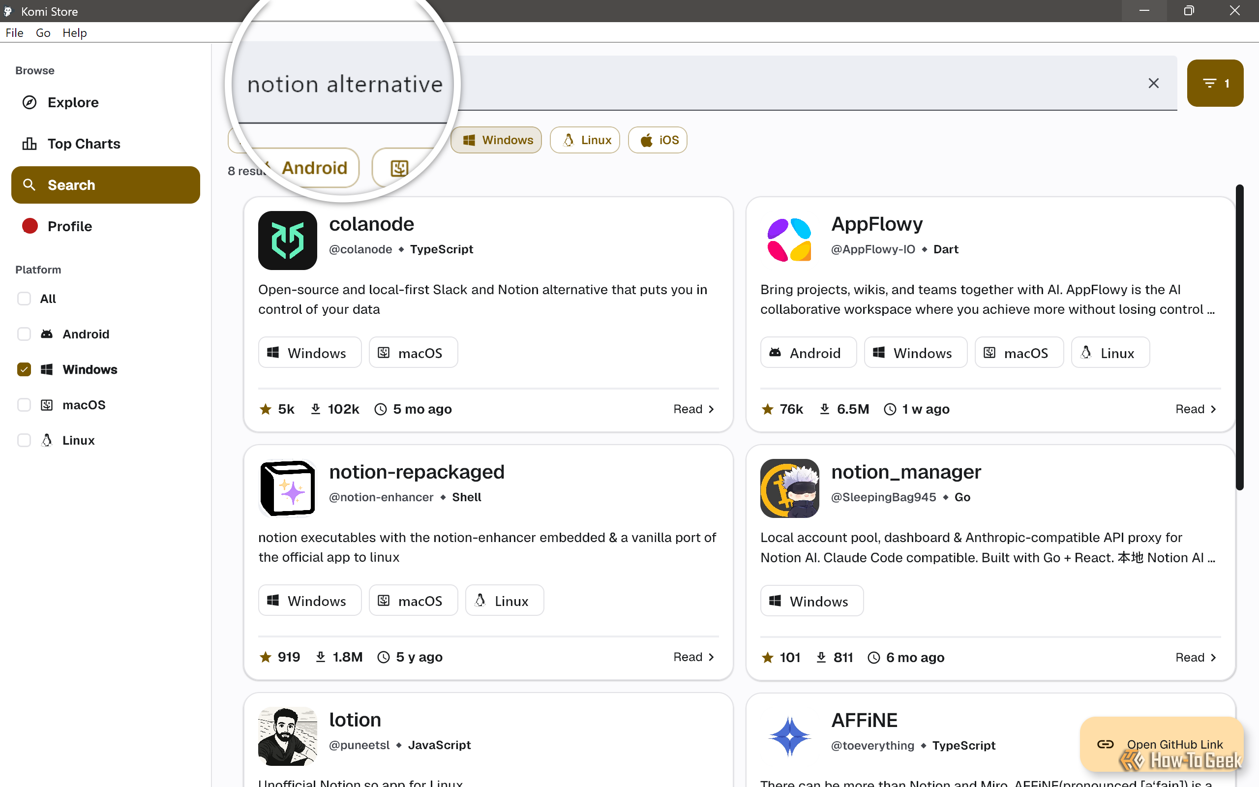
Task: Open the Go menu
Action: (43, 33)
